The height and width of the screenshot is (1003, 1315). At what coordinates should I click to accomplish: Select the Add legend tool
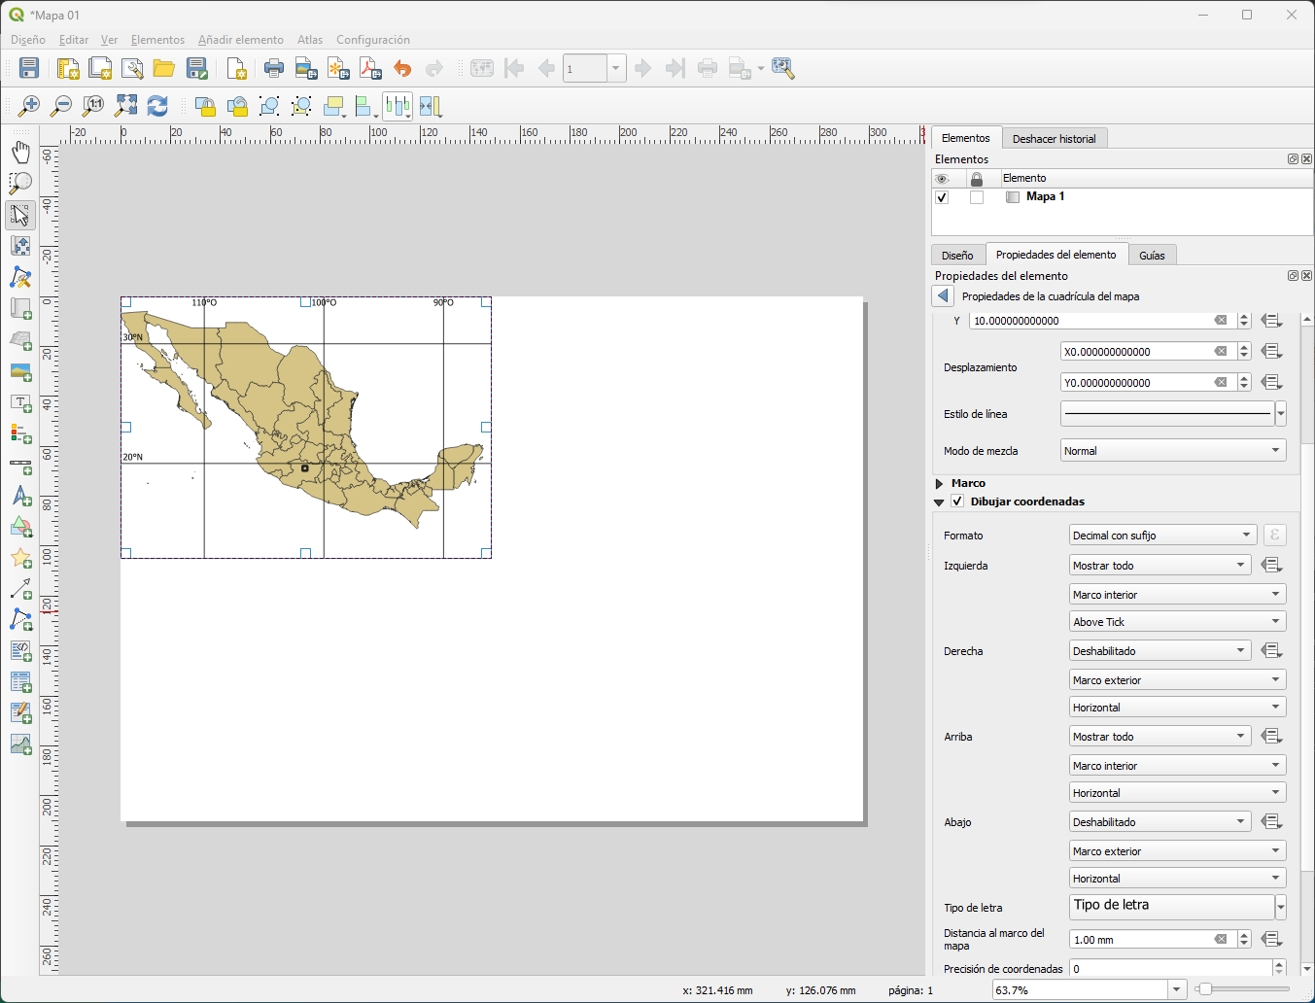[20, 433]
